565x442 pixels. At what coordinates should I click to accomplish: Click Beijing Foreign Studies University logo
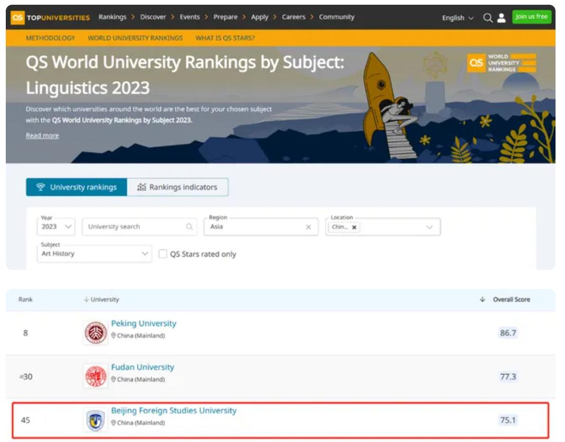95,420
